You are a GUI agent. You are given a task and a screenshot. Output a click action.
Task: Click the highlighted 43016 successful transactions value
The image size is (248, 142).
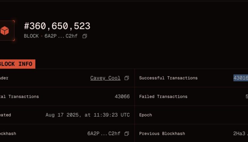240,78
